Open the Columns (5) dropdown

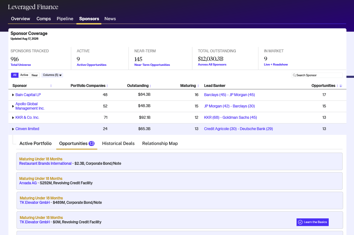(x=52, y=75)
